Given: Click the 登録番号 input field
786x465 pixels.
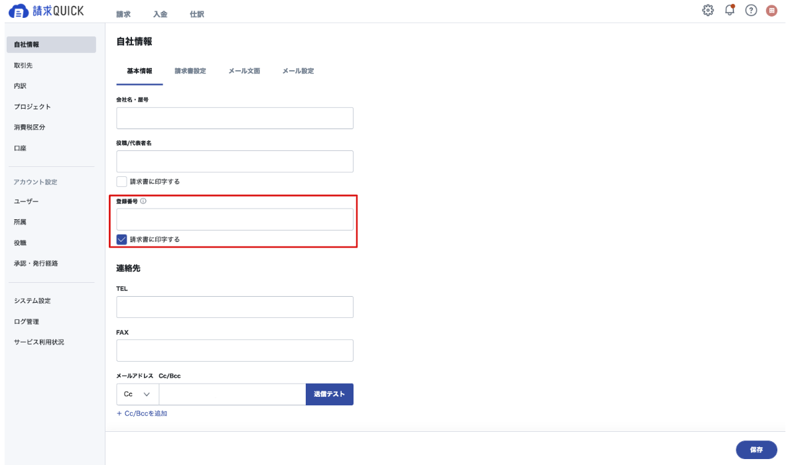Looking at the screenshot, I should coord(235,219).
